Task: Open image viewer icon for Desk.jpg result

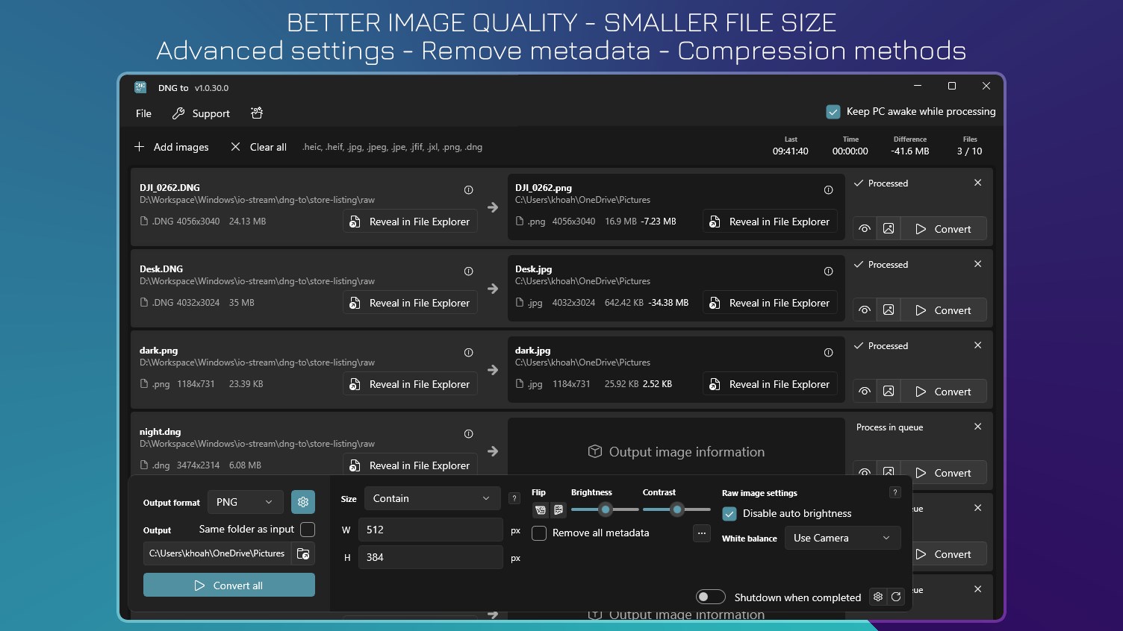Action: 889,310
